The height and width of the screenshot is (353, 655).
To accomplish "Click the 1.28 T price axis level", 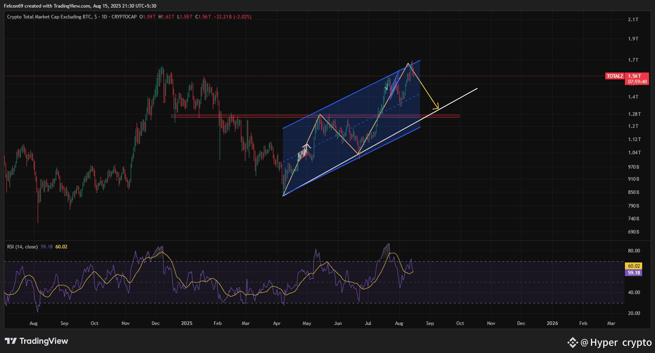I will point(634,114).
